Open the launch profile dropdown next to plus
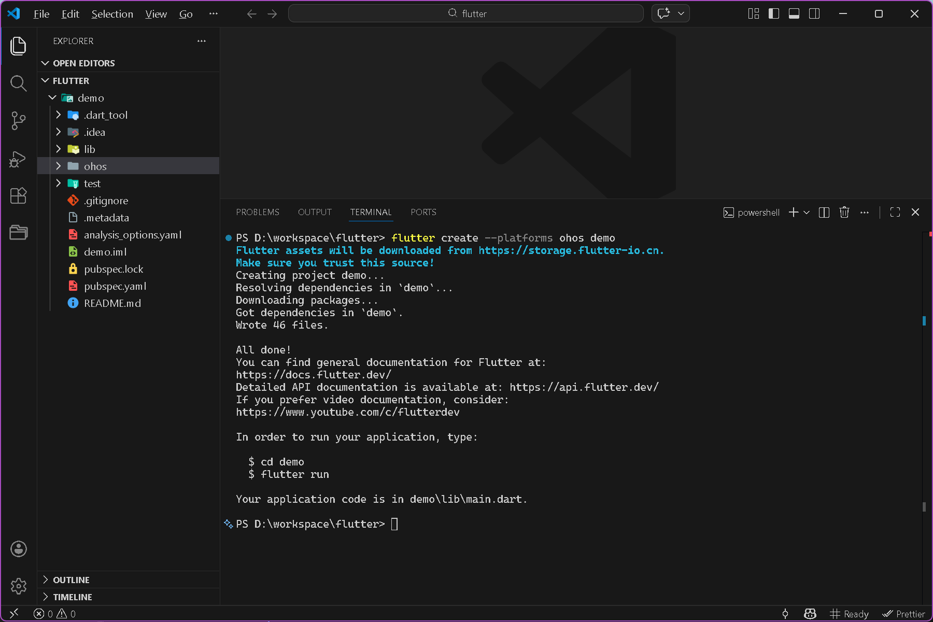 (807, 212)
